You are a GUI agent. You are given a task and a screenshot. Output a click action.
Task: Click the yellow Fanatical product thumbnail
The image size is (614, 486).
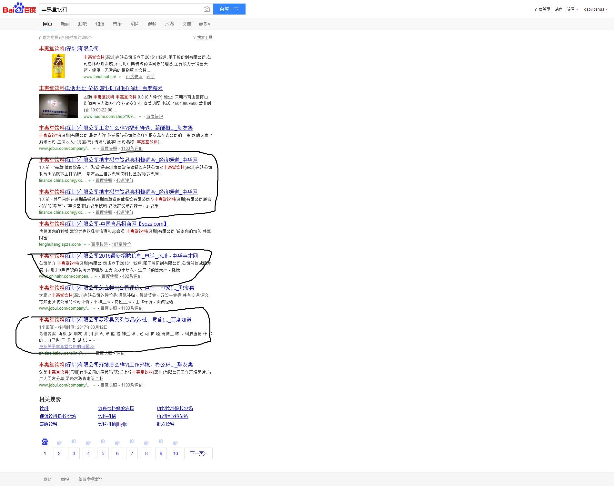pos(58,66)
